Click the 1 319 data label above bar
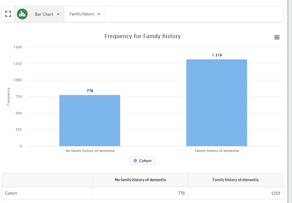Screen dimensions: 292x203 (x=217, y=55)
